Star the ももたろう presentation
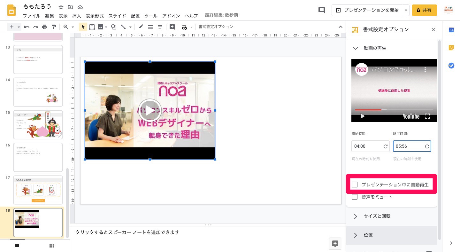Image resolution: width=460 pixels, height=252 pixels. [x=61, y=7]
